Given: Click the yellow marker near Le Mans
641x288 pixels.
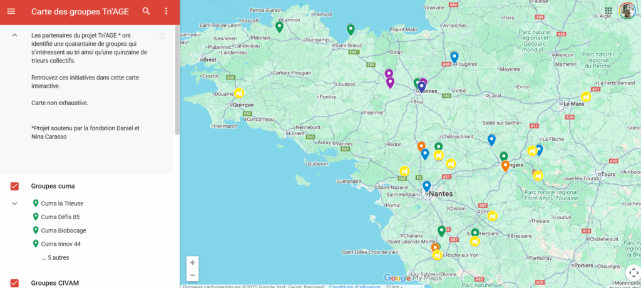Looking at the screenshot, I should 586,96.
